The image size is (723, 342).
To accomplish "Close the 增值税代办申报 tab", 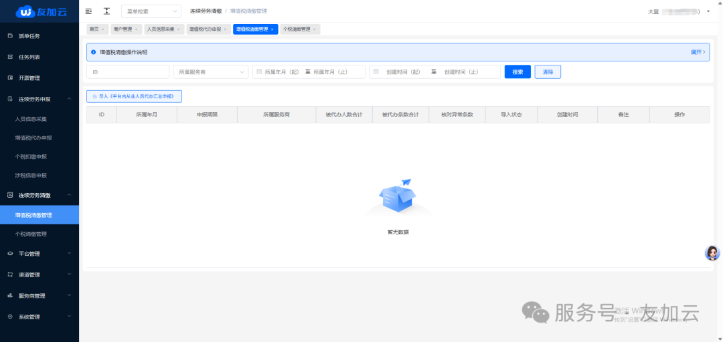I will click(225, 29).
